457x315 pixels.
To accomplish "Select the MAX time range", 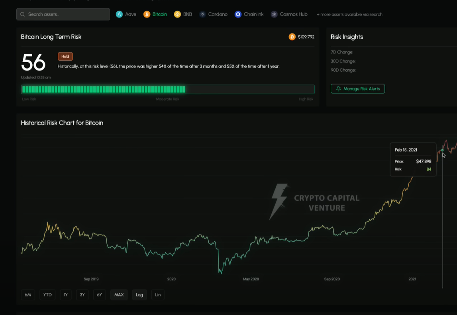I will tap(119, 295).
